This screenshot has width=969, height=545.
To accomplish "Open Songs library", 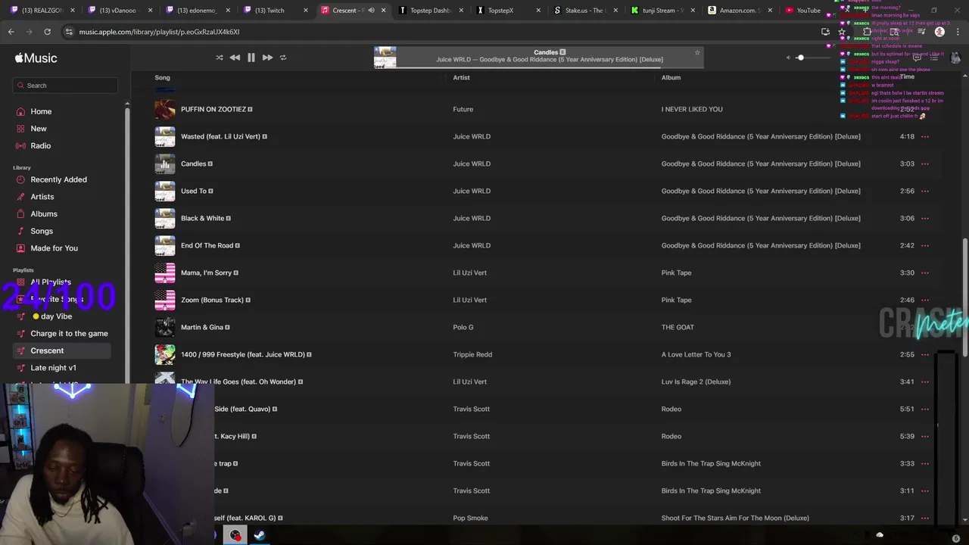I will pos(42,231).
